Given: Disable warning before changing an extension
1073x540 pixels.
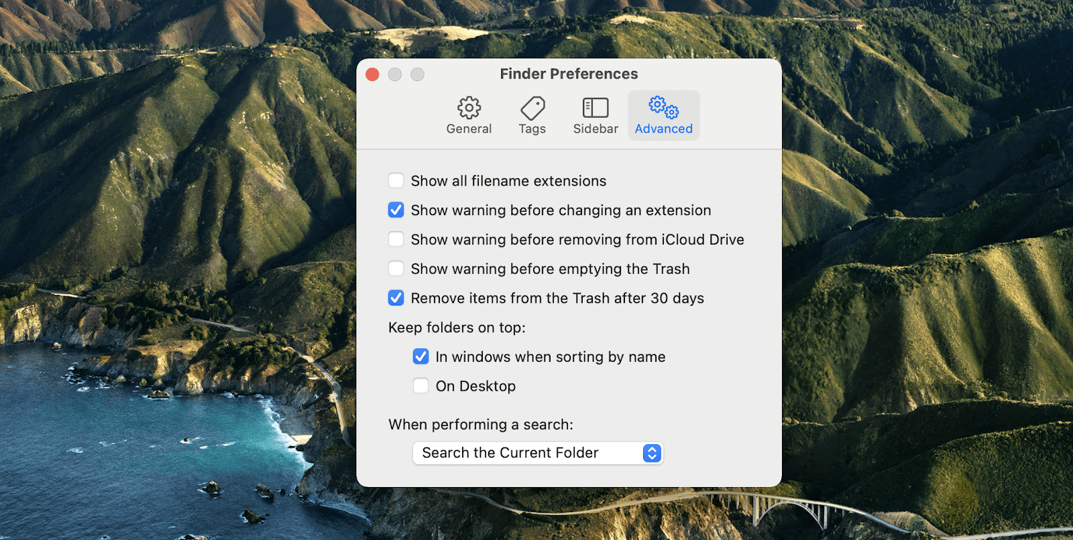Looking at the screenshot, I should (x=396, y=210).
